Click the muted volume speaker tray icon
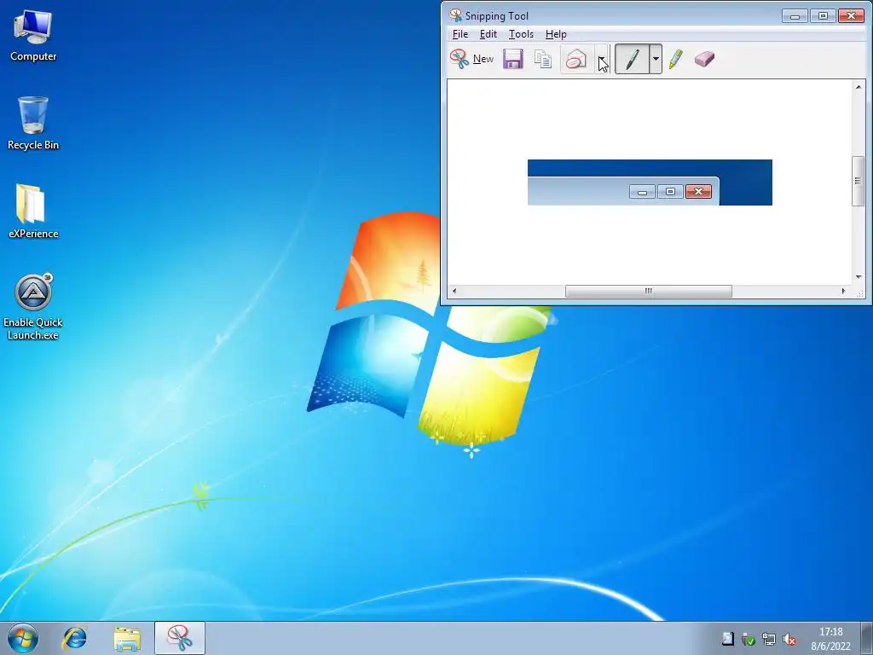 789,640
